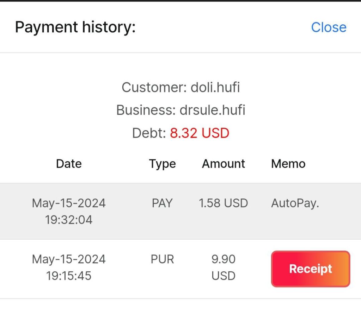The width and height of the screenshot is (361, 328).
Task: Select the Amount column header
Action: [x=223, y=164]
